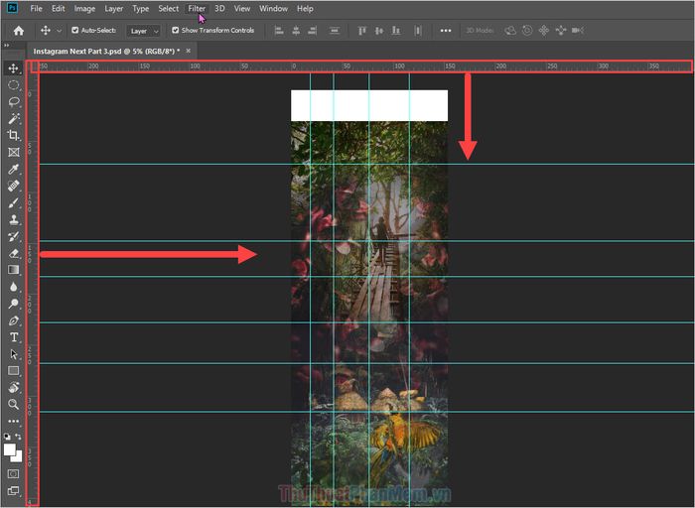The width and height of the screenshot is (695, 508).
Task: Click the 3D Rotate mode icon
Action: point(510,31)
